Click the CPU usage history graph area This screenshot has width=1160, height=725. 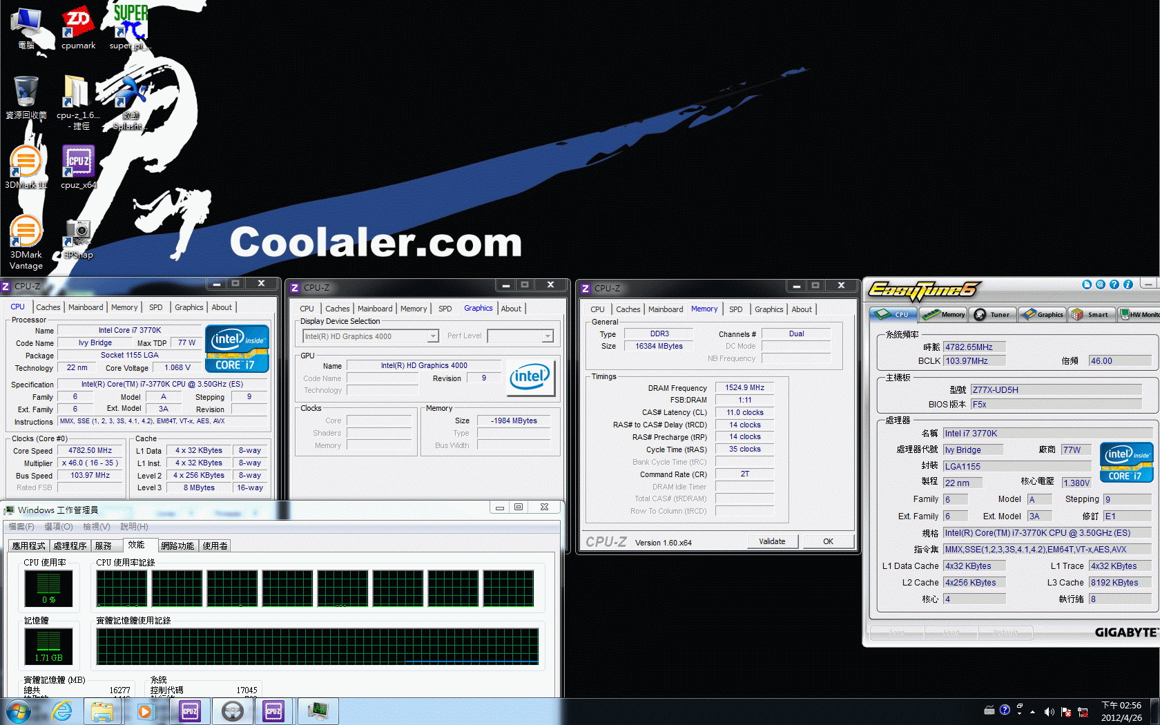(x=316, y=588)
